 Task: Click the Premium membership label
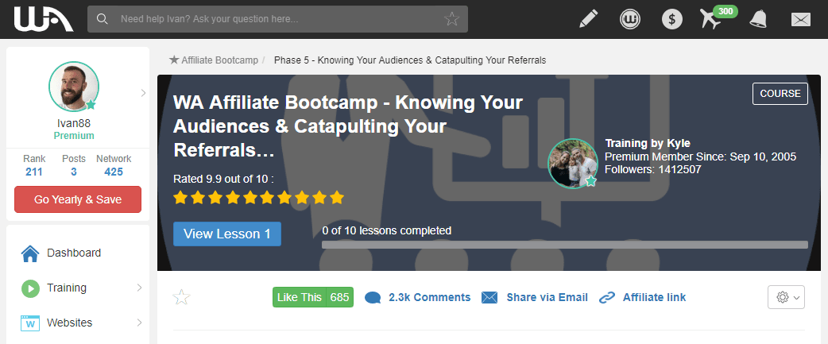[x=74, y=136]
